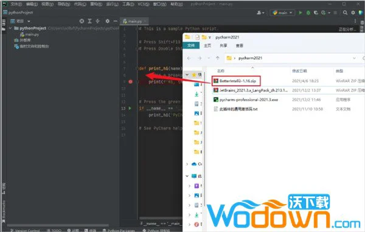Toggle the red breakpoint in editor gutter
The height and width of the screenshot is (232, 365).
point(130,81)
